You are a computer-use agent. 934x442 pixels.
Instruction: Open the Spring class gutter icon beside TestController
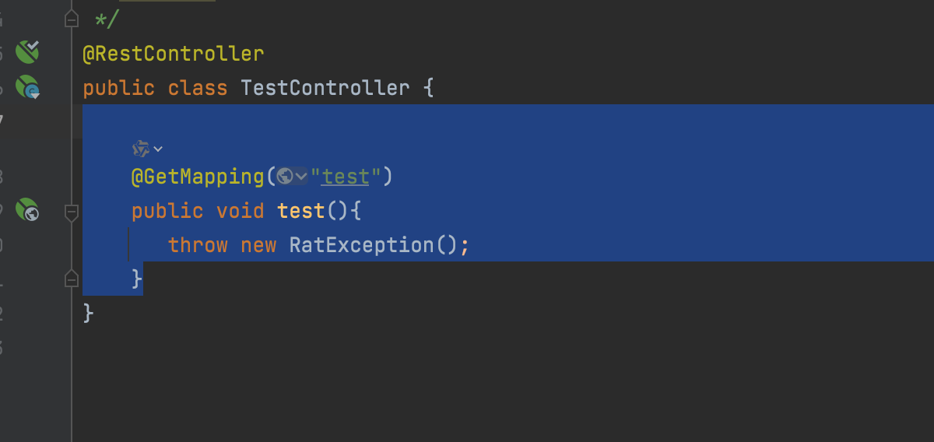(27, 87)
